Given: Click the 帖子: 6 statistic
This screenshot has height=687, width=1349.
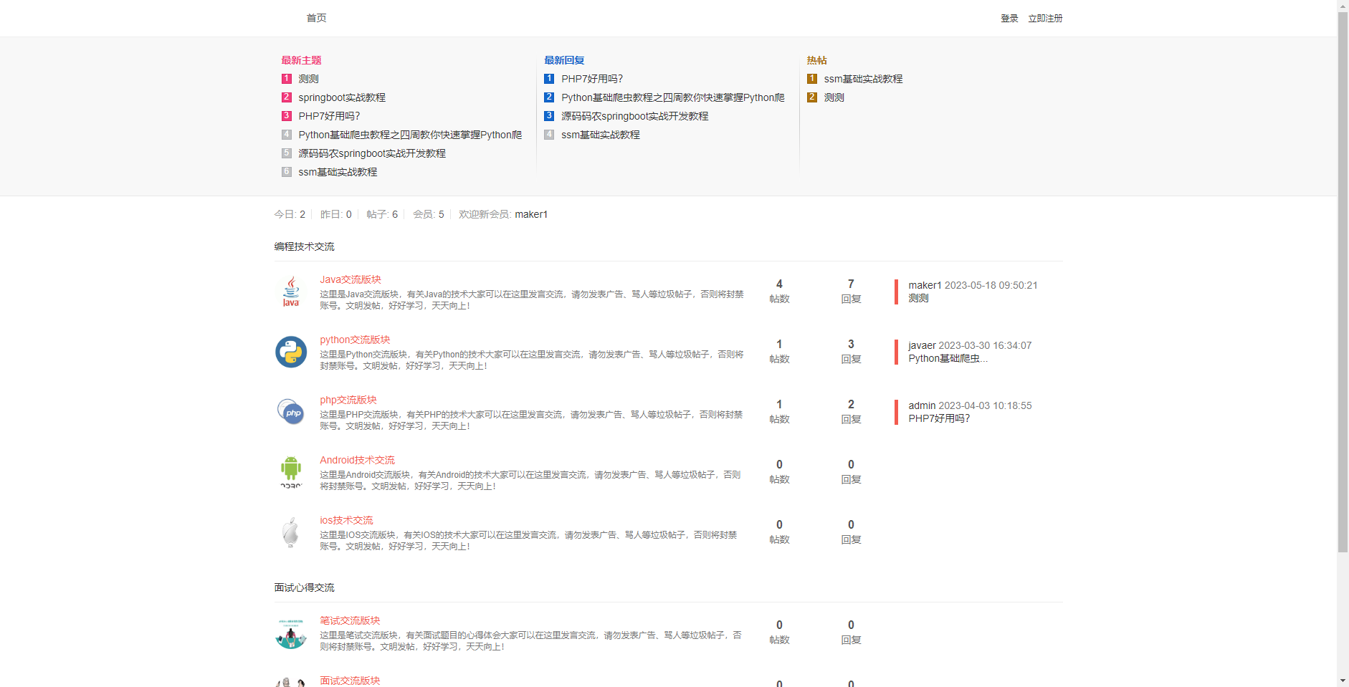Looking at the screenshot, I should click(382, 214).
